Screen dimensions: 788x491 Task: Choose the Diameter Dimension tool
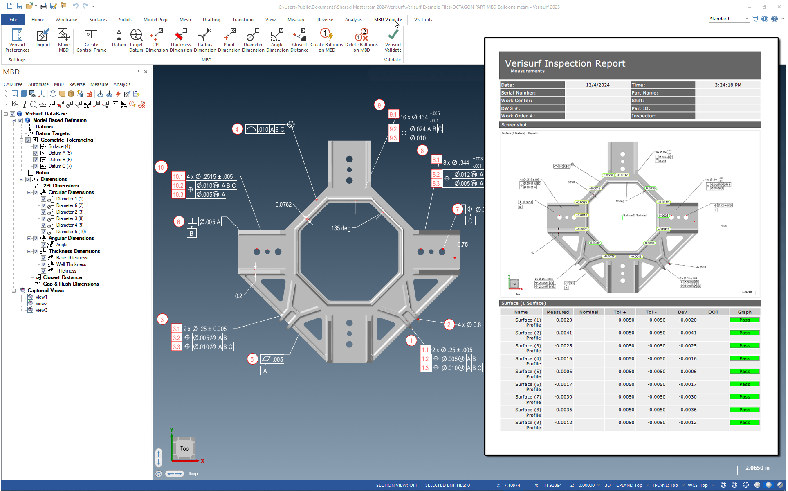[x=253, y=40]
